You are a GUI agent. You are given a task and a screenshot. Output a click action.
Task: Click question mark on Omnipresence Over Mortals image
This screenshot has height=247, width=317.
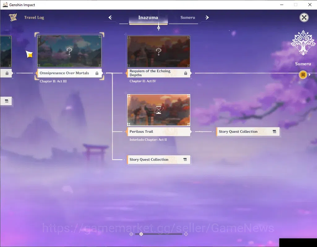point(69,51)
